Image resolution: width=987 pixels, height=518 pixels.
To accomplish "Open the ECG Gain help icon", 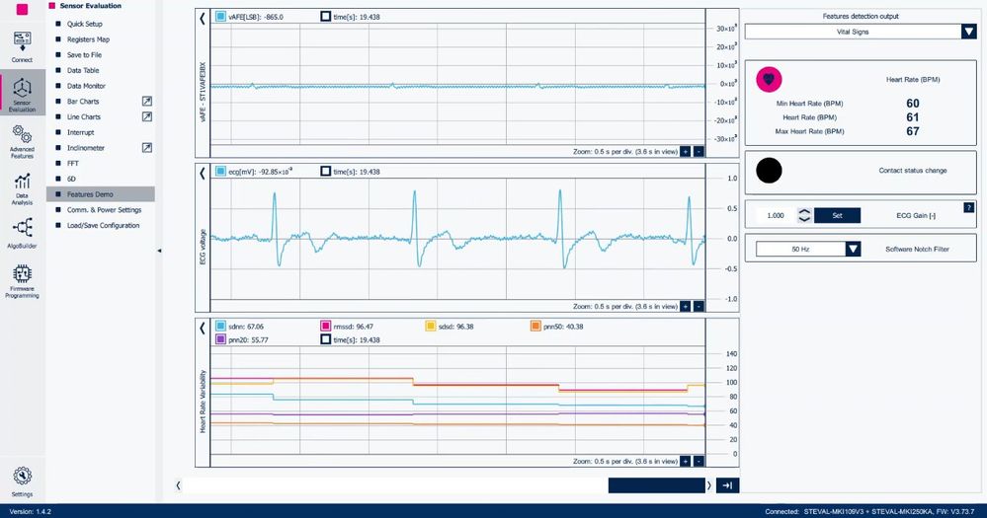I will (969, 207).
